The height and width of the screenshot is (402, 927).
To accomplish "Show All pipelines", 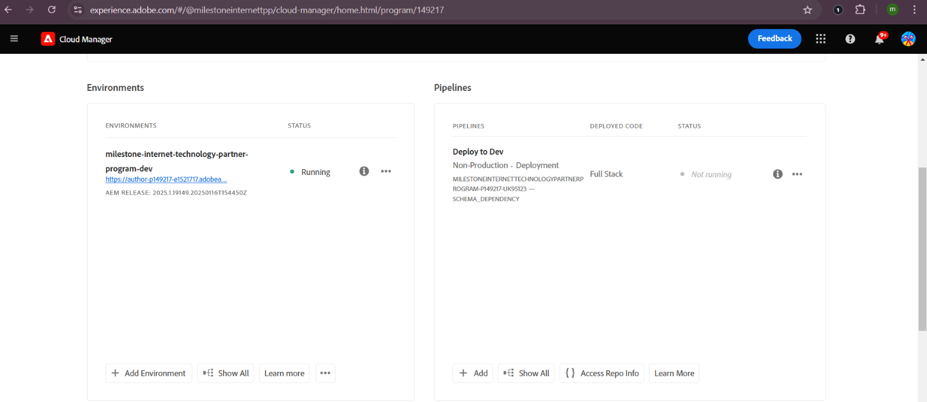I will coord(526,373).
